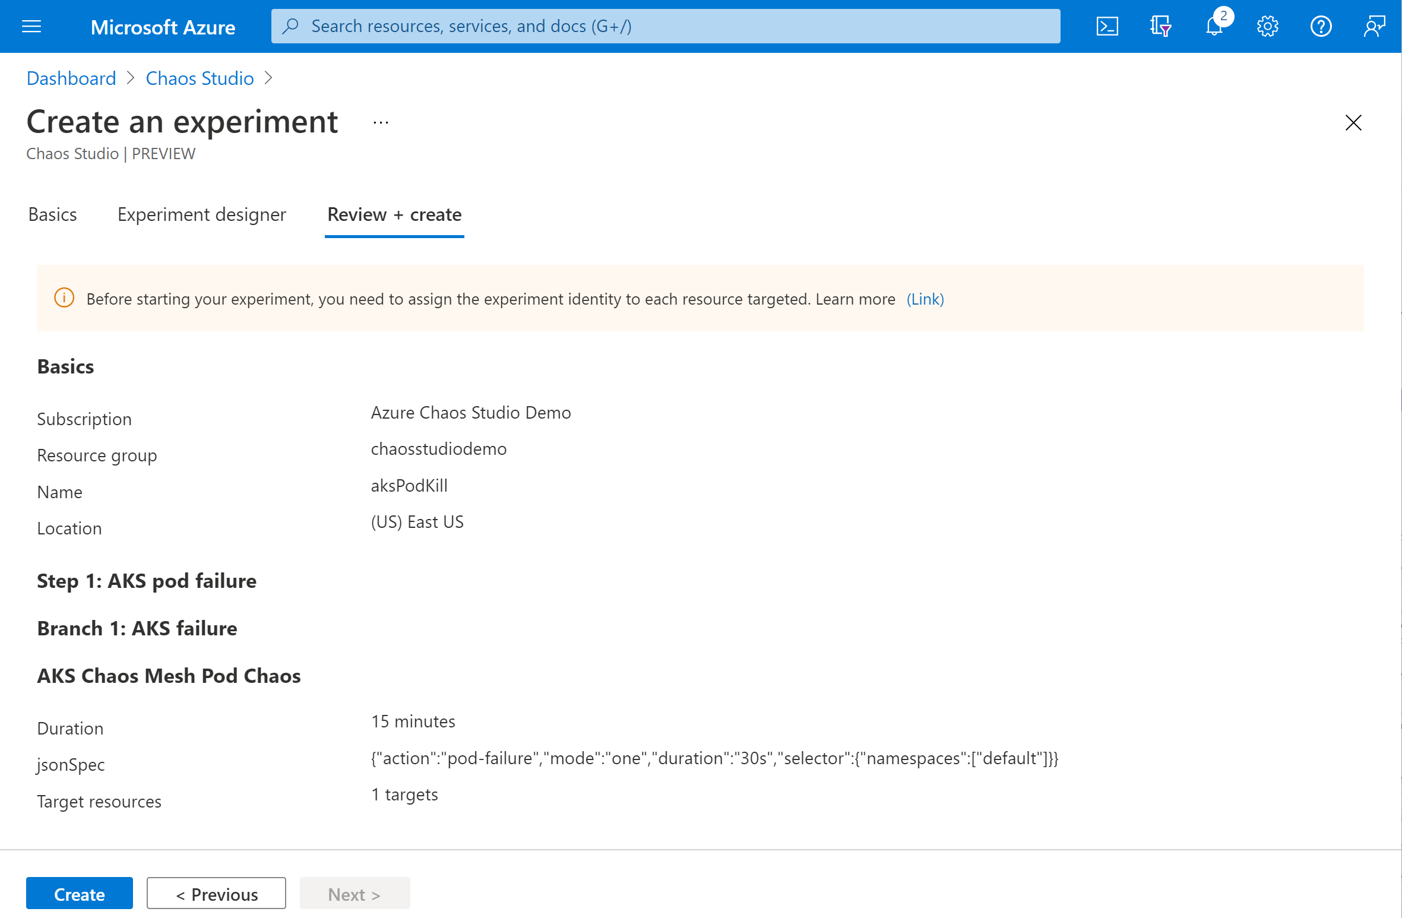Click the Create button to deploy experiment
1402x918 pixels.
[x=79, y=894]
